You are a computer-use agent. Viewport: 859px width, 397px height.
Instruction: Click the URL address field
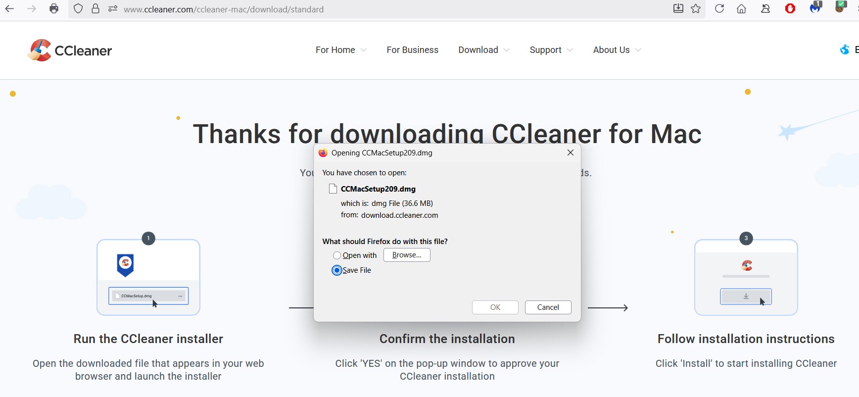tap(346, 9)
